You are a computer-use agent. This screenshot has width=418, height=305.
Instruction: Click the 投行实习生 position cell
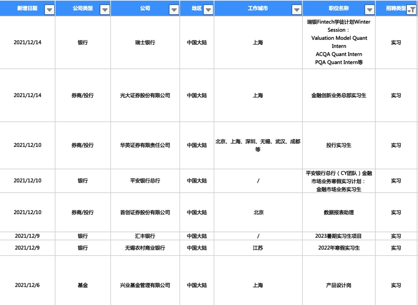(x=339, y=145)
